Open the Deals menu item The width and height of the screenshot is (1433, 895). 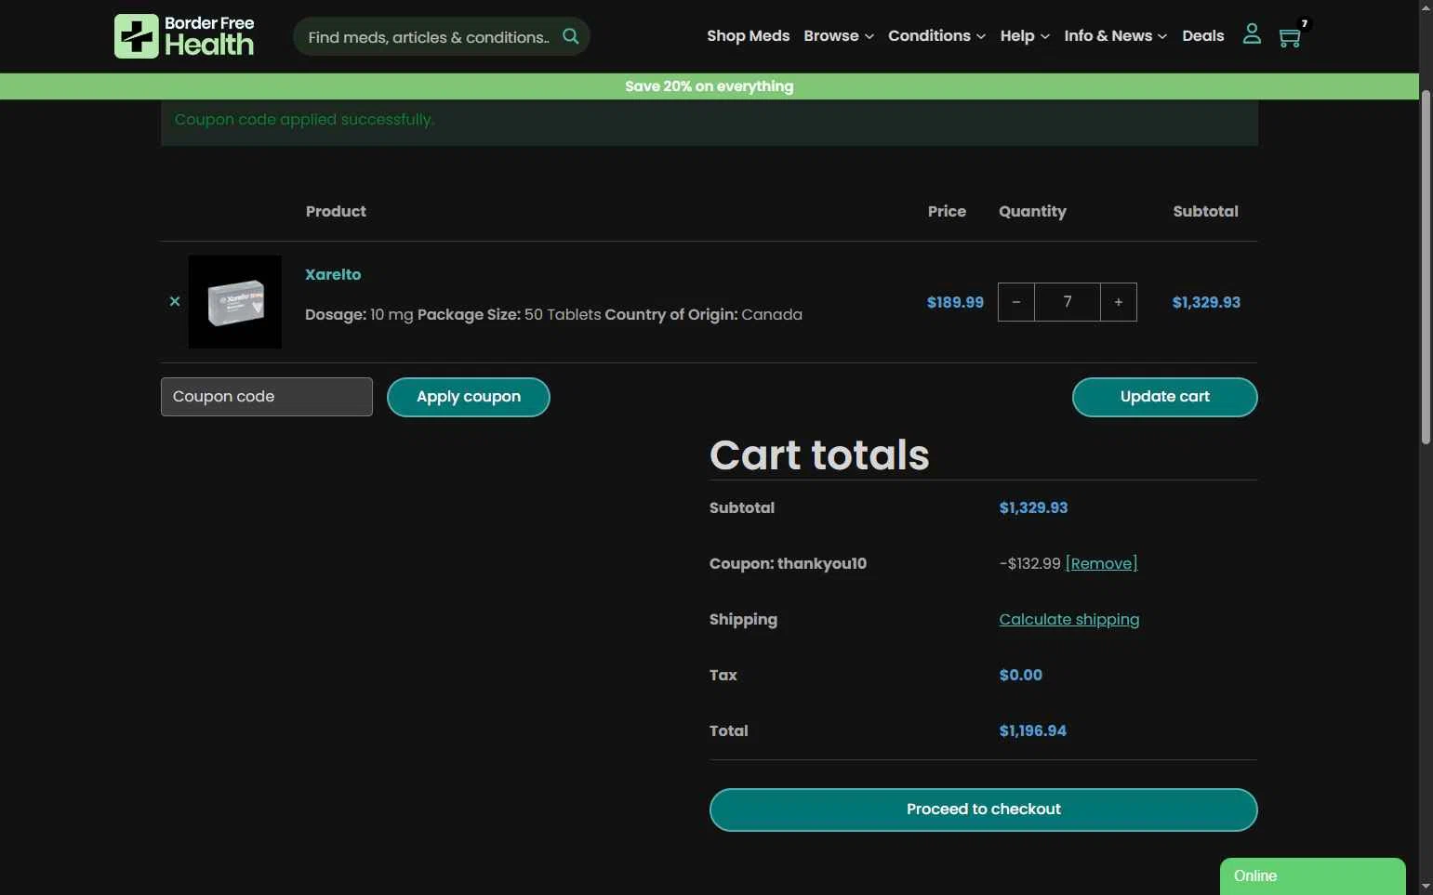[x=1202, y=35]
